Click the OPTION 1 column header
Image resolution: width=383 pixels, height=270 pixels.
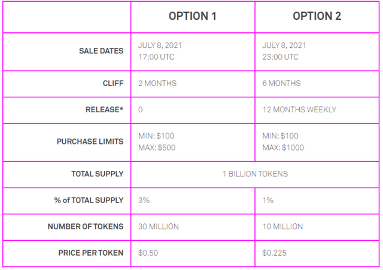193,16
